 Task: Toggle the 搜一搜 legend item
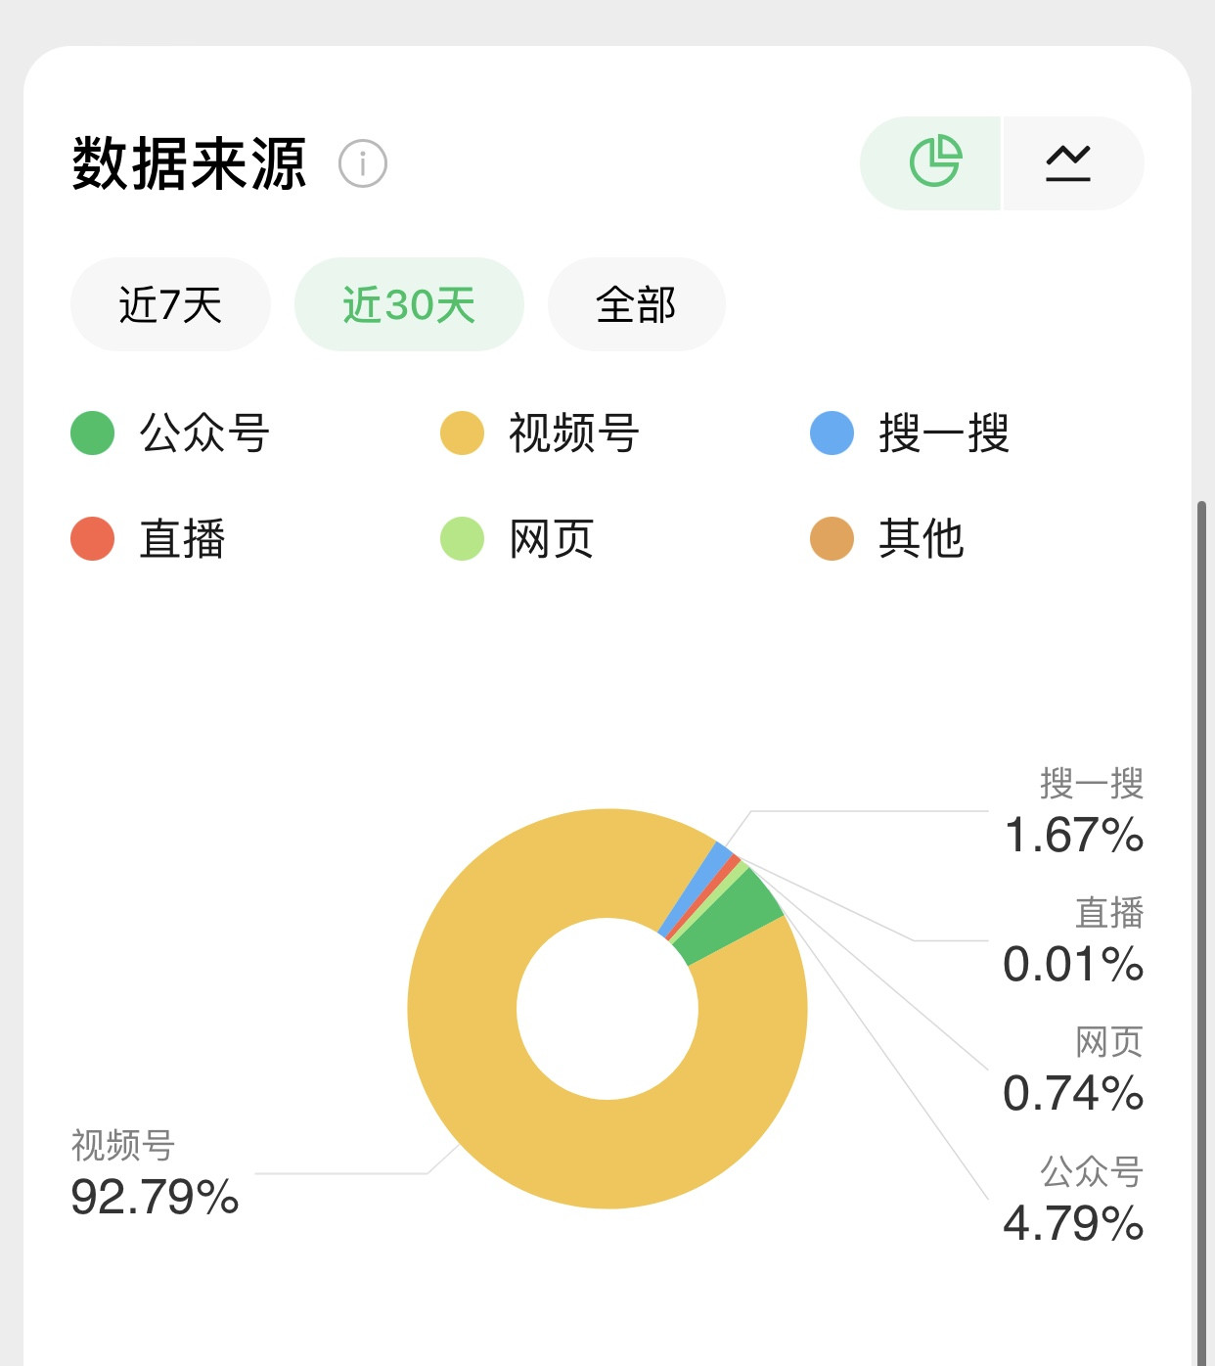click(x=910, y=433)
